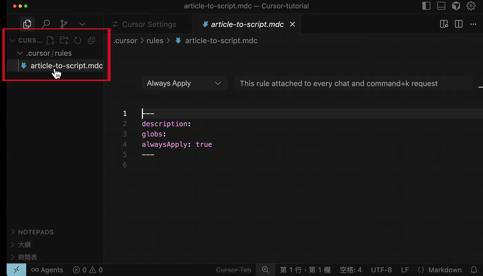Open the Search view icon
Image resolution: width=483 pixels, height=276 pixels.
46,24
